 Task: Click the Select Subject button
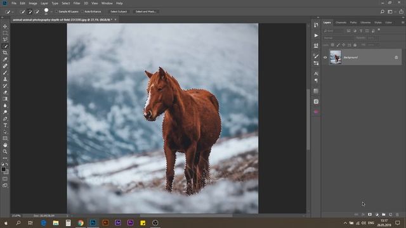tap(119, 11)
